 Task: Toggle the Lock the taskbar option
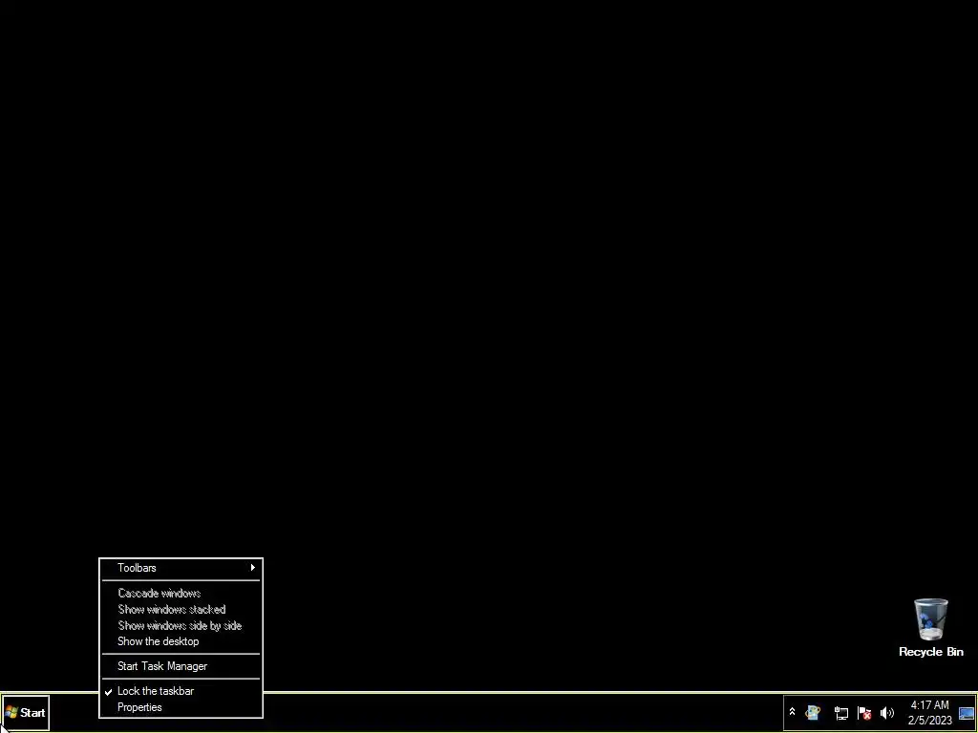[x=181, y=691]
